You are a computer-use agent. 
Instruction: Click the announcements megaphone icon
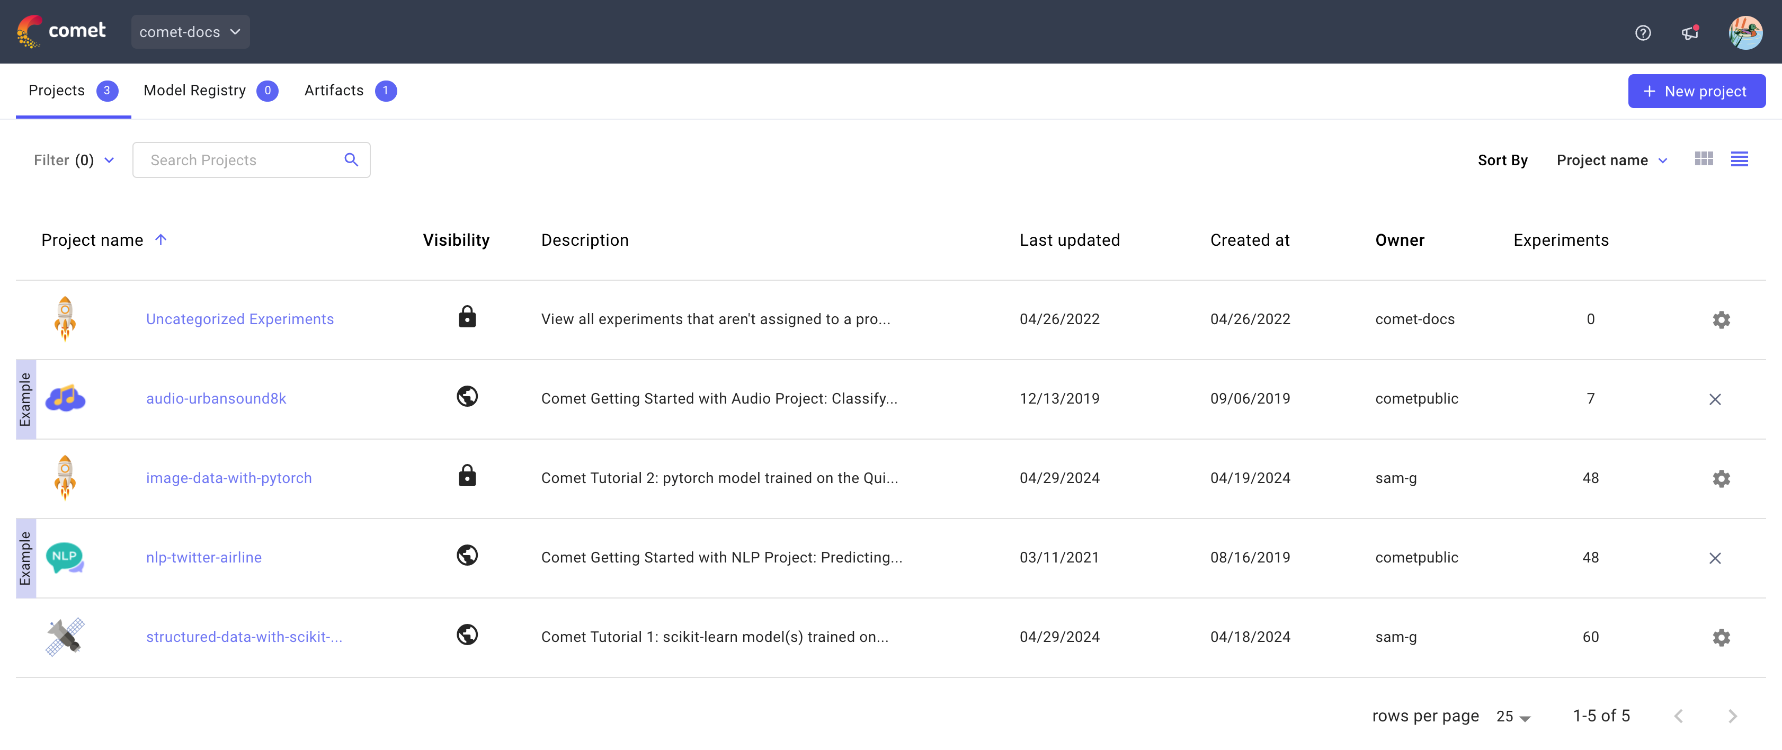[1690, 32]
